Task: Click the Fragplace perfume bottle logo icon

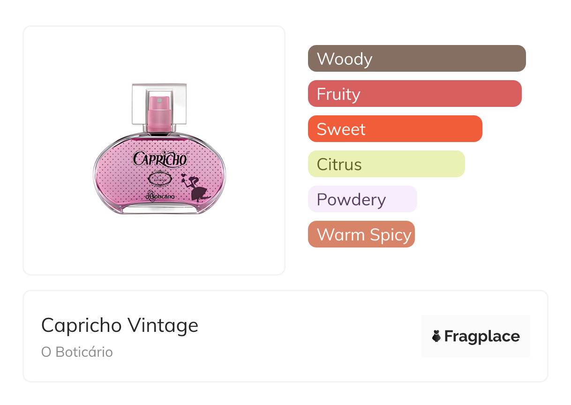Action: coord(436,336)
